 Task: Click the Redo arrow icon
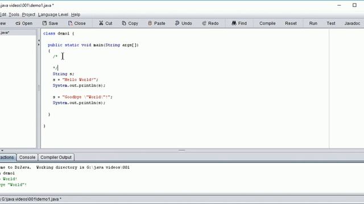pyautogui.click(x=204, y=23)
